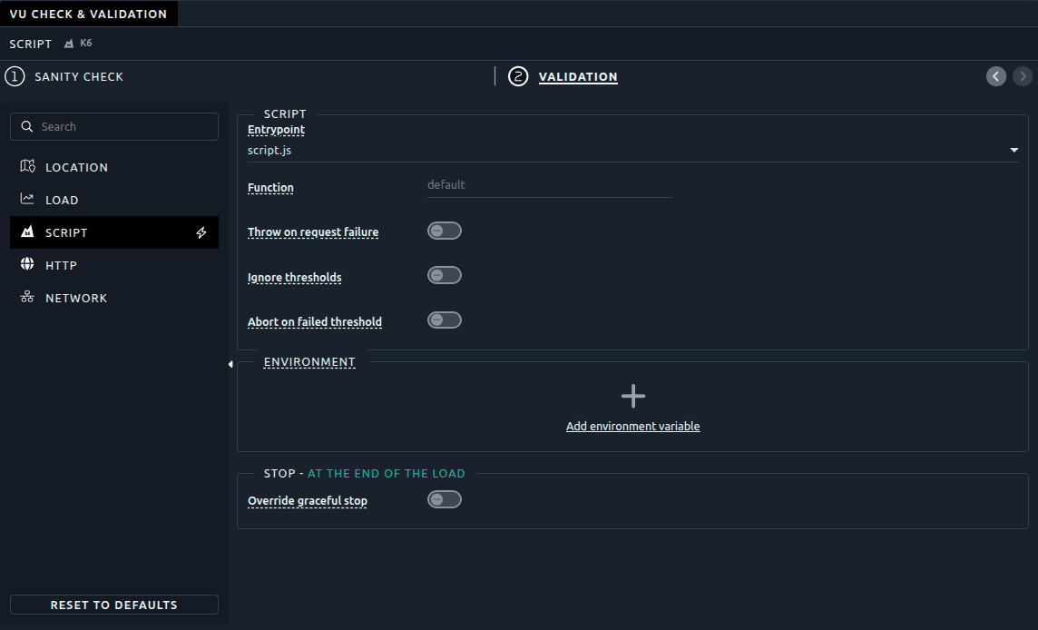Toggle Ignore thresholds switch
This screenshot has height=630, width=1038.
[x=445, y=276]
